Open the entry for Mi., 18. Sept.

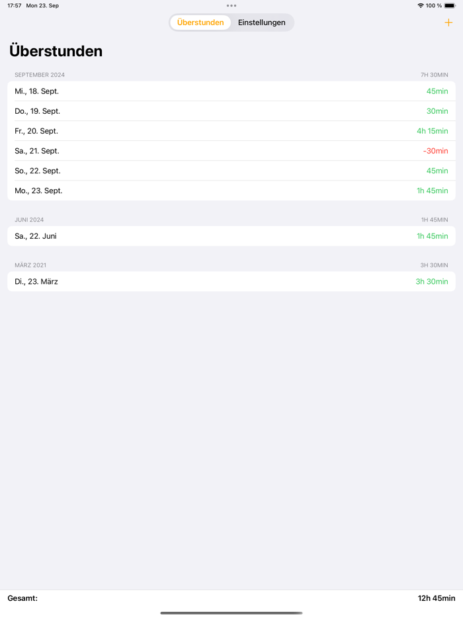point(232,91)
